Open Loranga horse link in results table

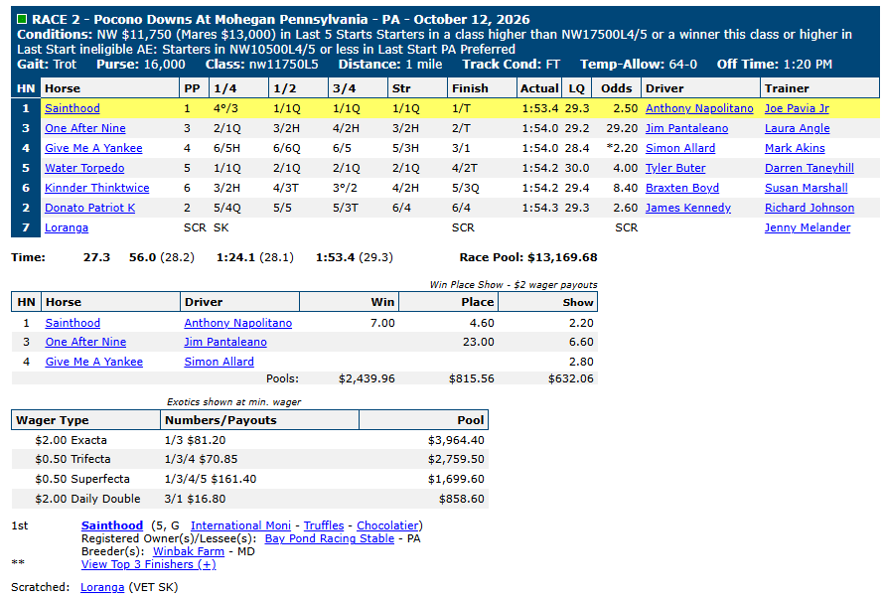67,227
